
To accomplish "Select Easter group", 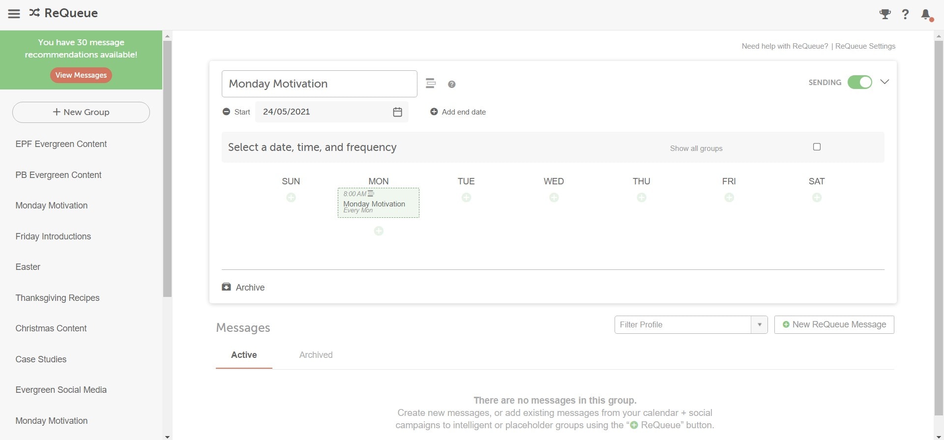I will pos(28,267).
